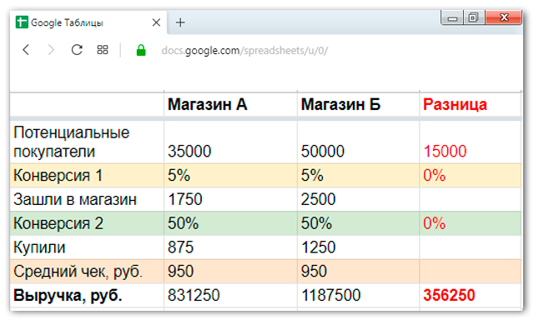Click the browser forward arrow
534x330 pixels.
click(51, 50)
